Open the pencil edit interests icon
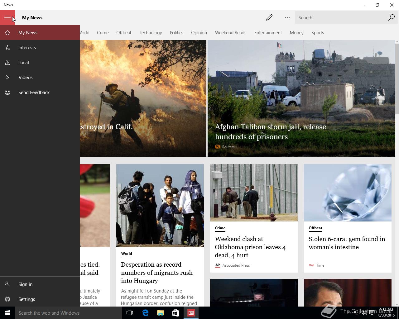 [269, 17]
